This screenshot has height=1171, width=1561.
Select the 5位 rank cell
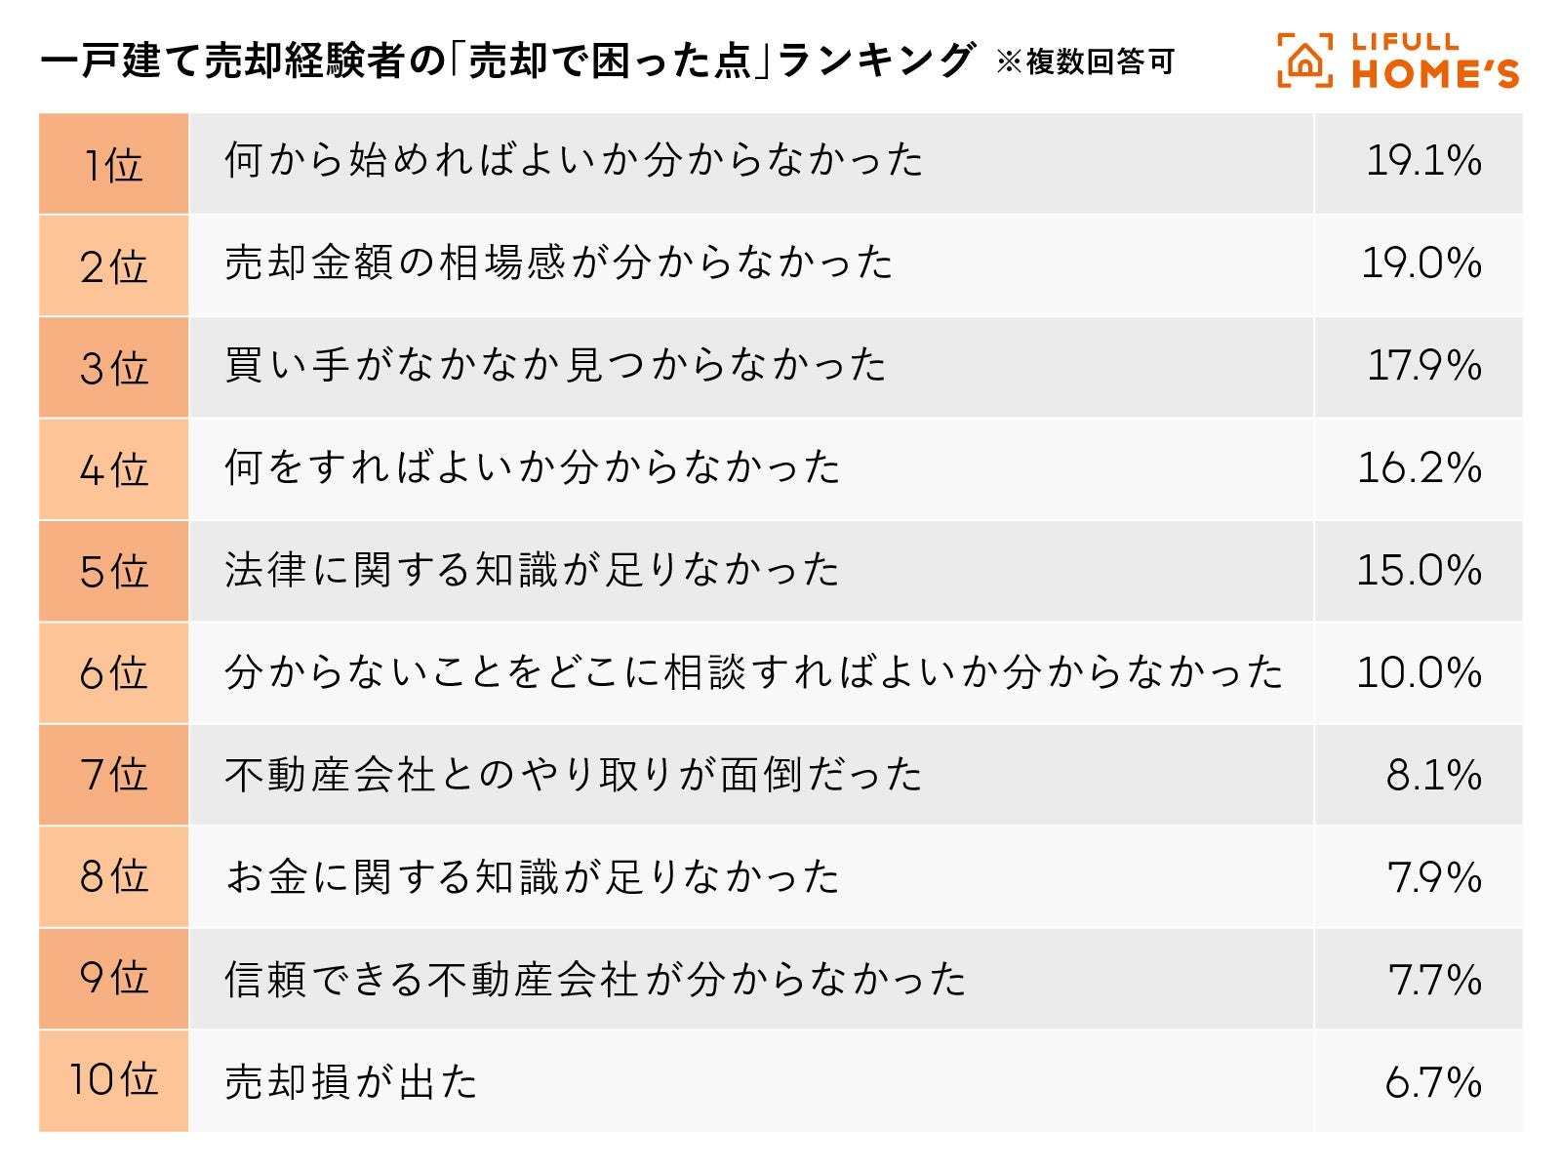coord(113,572)
